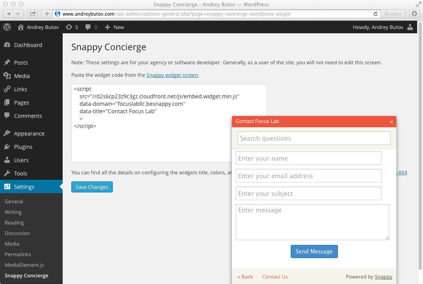Select the Permalinks settings submenu
The width and height of the screenshot is (423, 284).
(x=18, y=254)
